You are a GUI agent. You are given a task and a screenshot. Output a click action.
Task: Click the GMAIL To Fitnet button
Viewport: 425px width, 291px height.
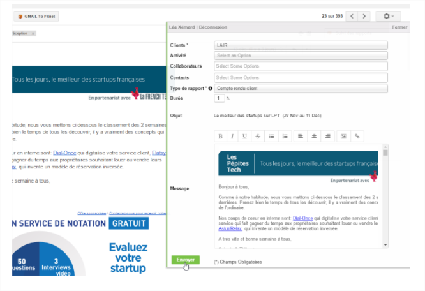[36, 16]
